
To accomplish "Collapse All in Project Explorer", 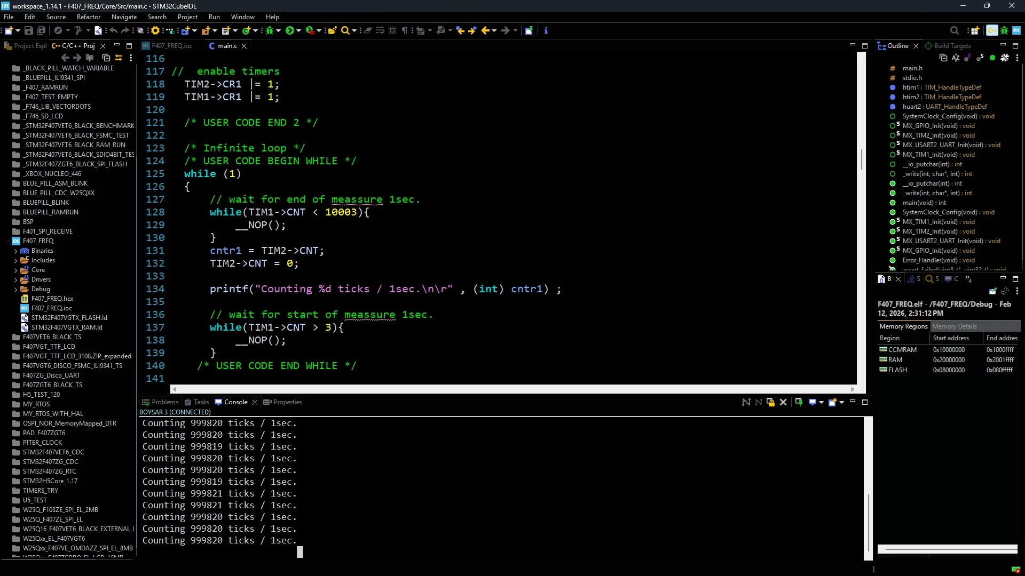I will coord(106,58).
